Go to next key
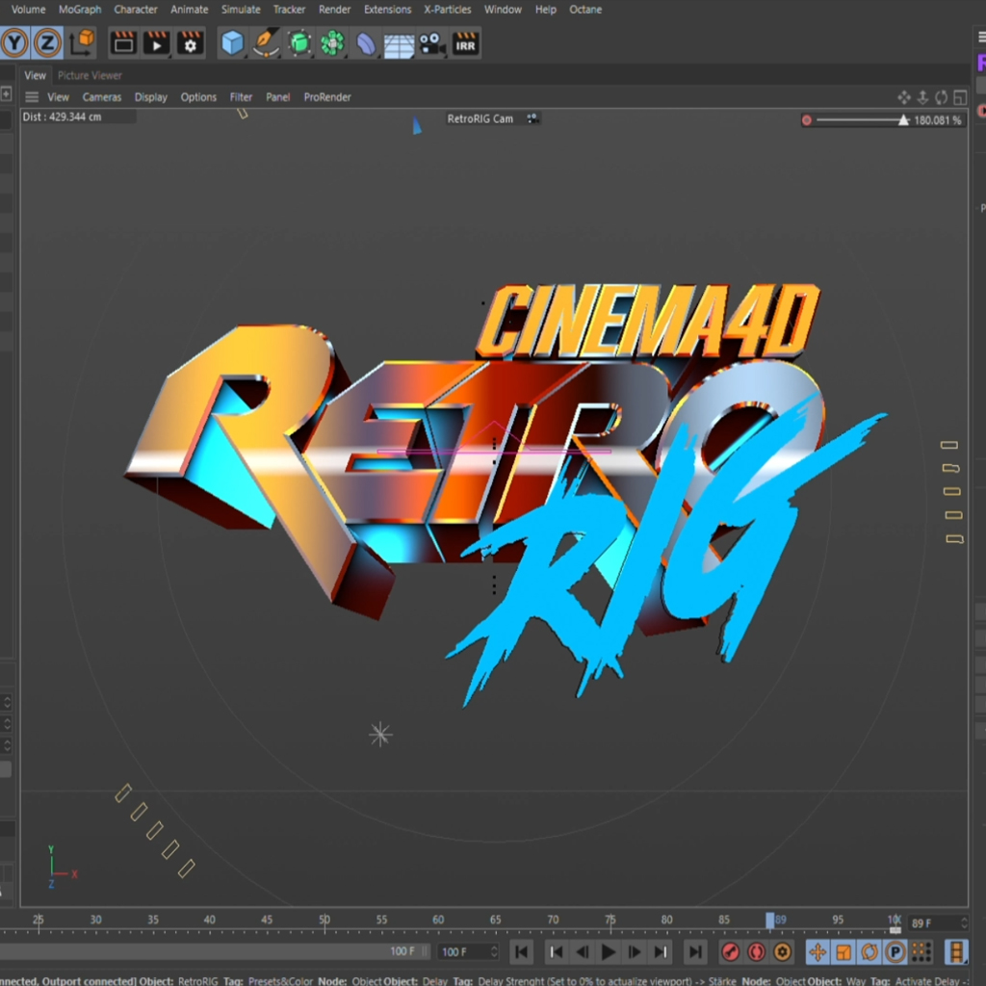986x986 pixels. pos(661,952)
